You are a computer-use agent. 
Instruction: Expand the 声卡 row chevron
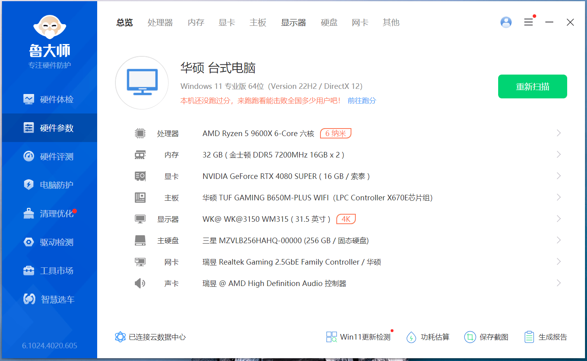[x=558, y=283]
